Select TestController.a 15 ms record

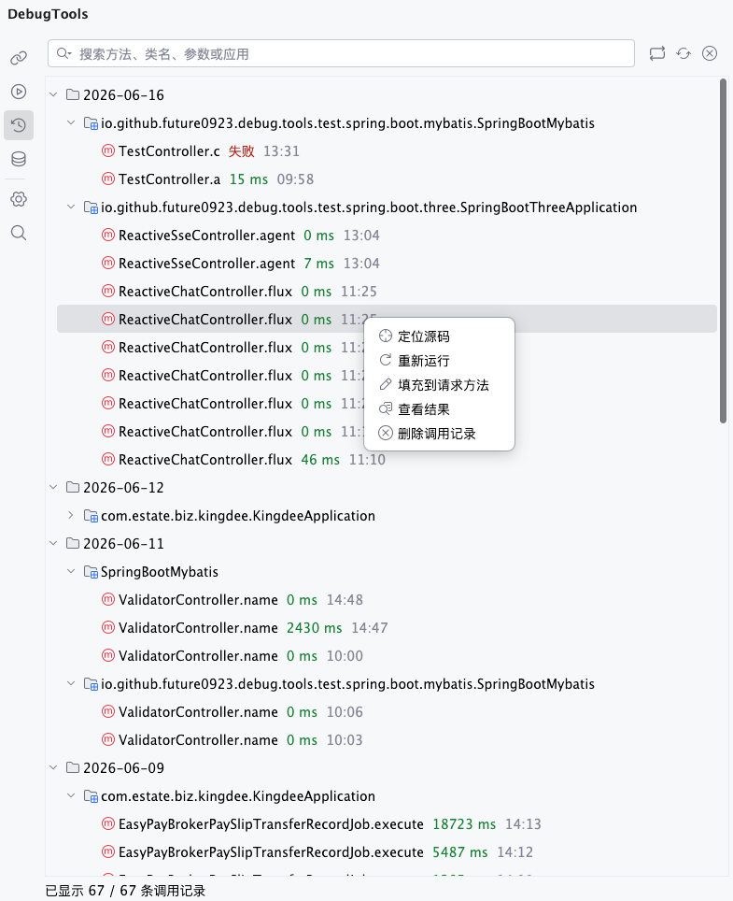pyautogui.click(x=387, y=179)
